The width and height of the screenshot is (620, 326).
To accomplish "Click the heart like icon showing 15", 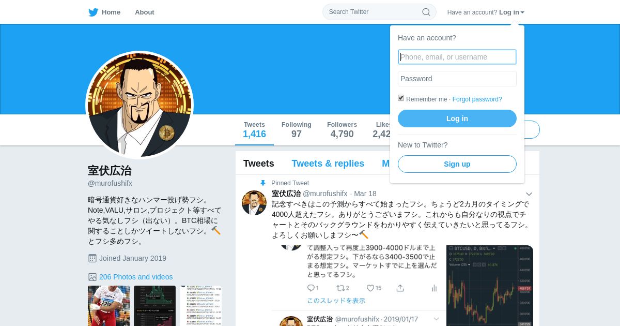I will 370,288.
